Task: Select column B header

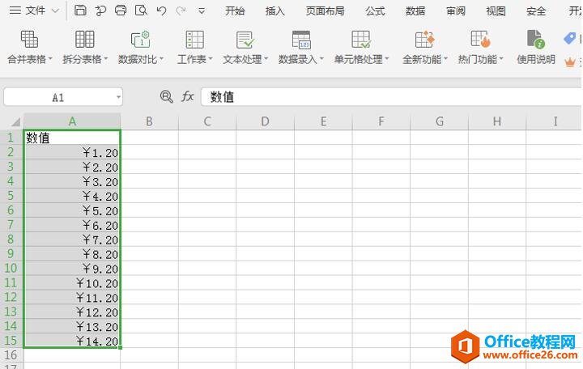Action: 150,121
